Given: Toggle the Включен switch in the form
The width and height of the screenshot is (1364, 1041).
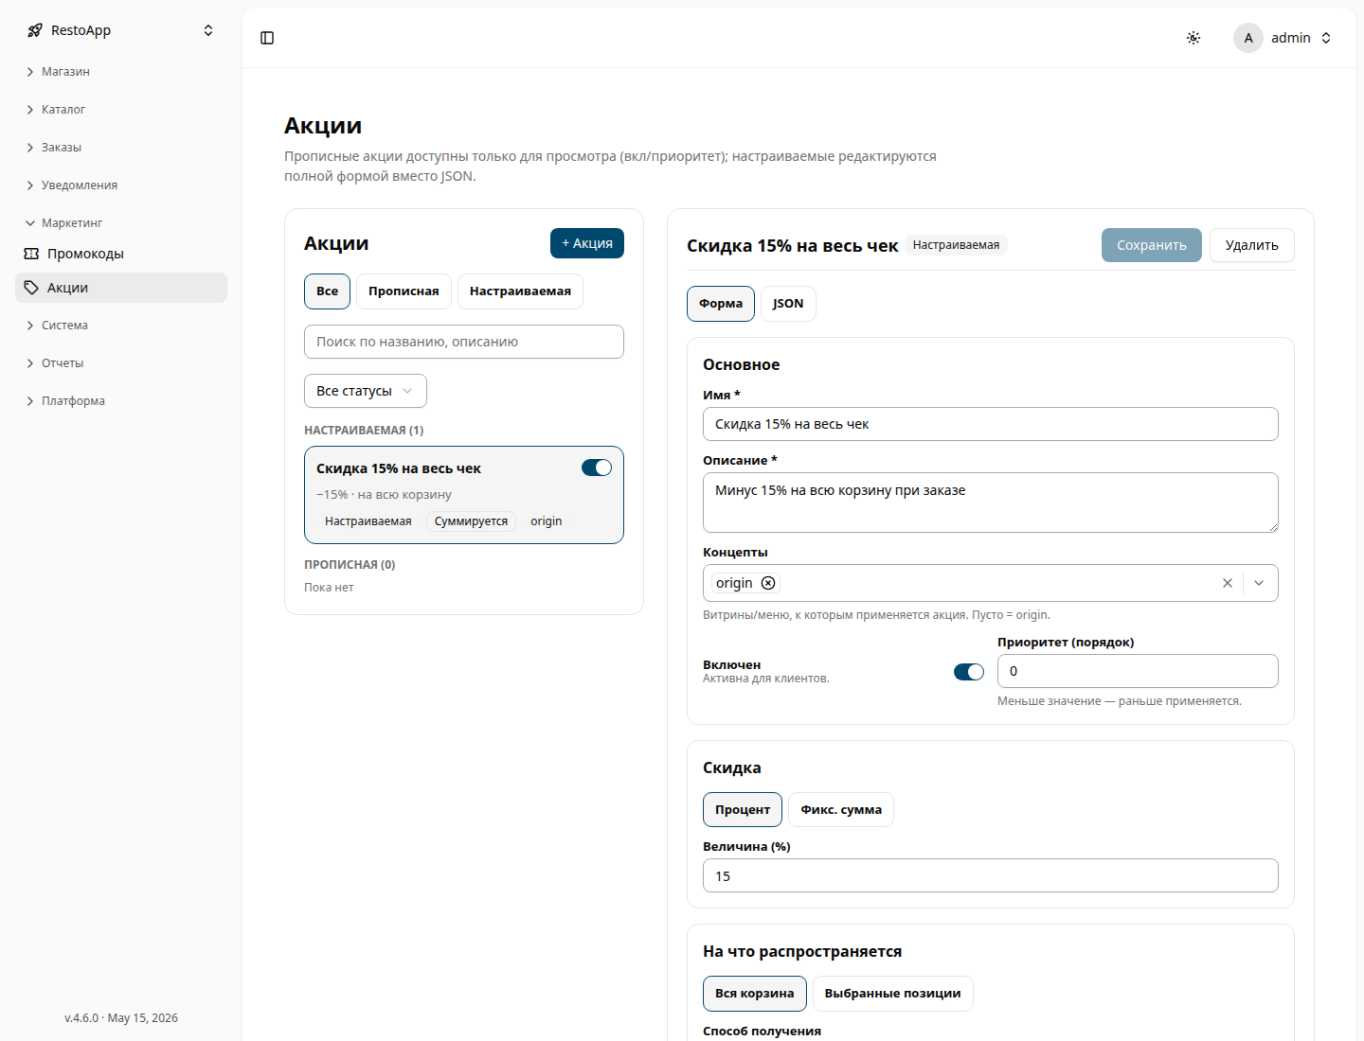Looking at the screenshot, I should coord(969,672).
